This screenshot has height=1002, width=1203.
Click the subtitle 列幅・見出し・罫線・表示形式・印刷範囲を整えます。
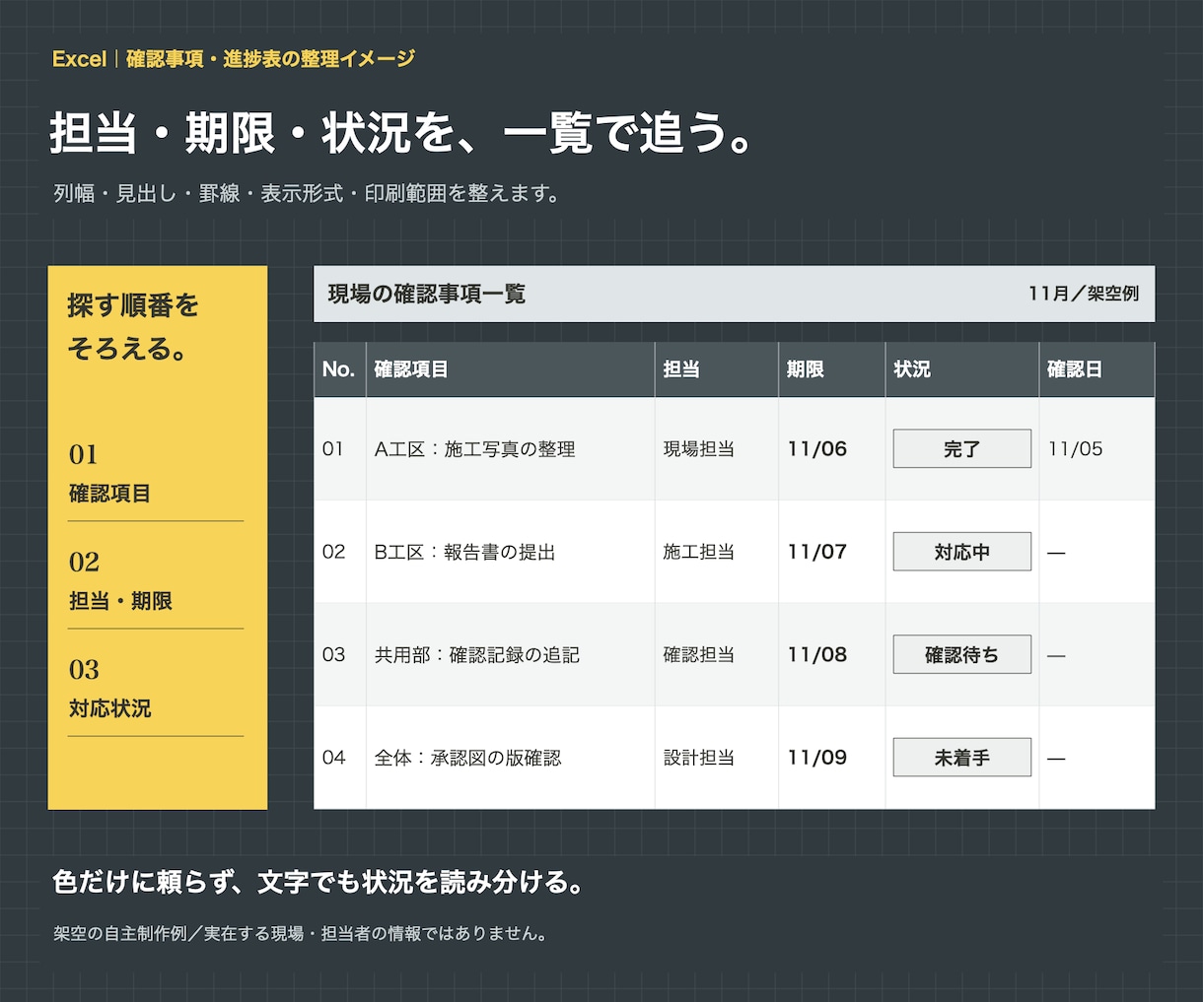[x=308, y=193]
